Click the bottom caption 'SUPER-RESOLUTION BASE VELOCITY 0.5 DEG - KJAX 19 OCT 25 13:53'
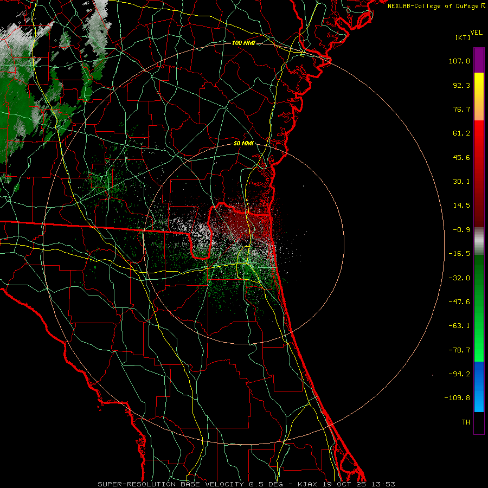The image size is (488, 488). click(x=247, y=484)
